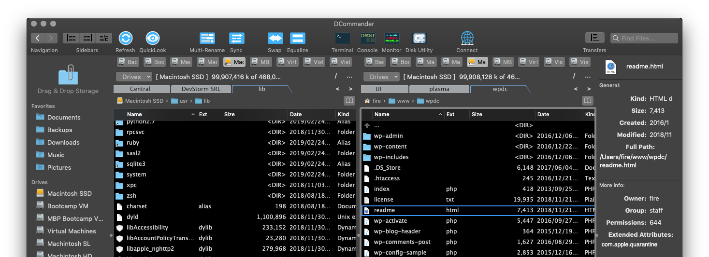The image size is (709, 257).
Task: Equalize the pane widths
Action: tap(298, 38)
